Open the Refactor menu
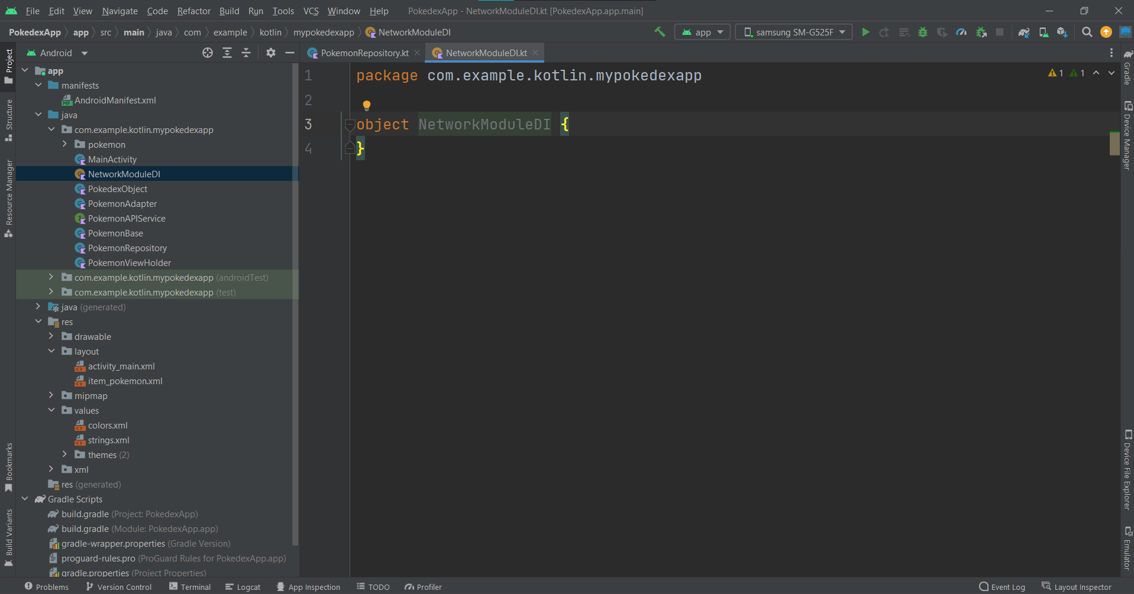This screenshot has height=594, width=1134. (x=193, y=11)
